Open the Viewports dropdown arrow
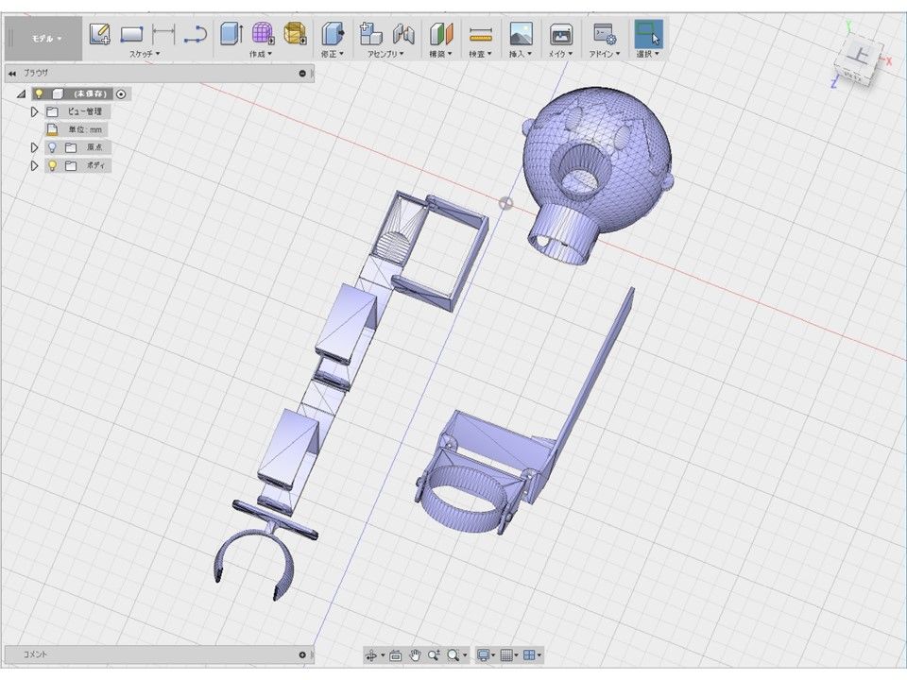The width and height of the screenshot is (907, 680). (539, 655)
